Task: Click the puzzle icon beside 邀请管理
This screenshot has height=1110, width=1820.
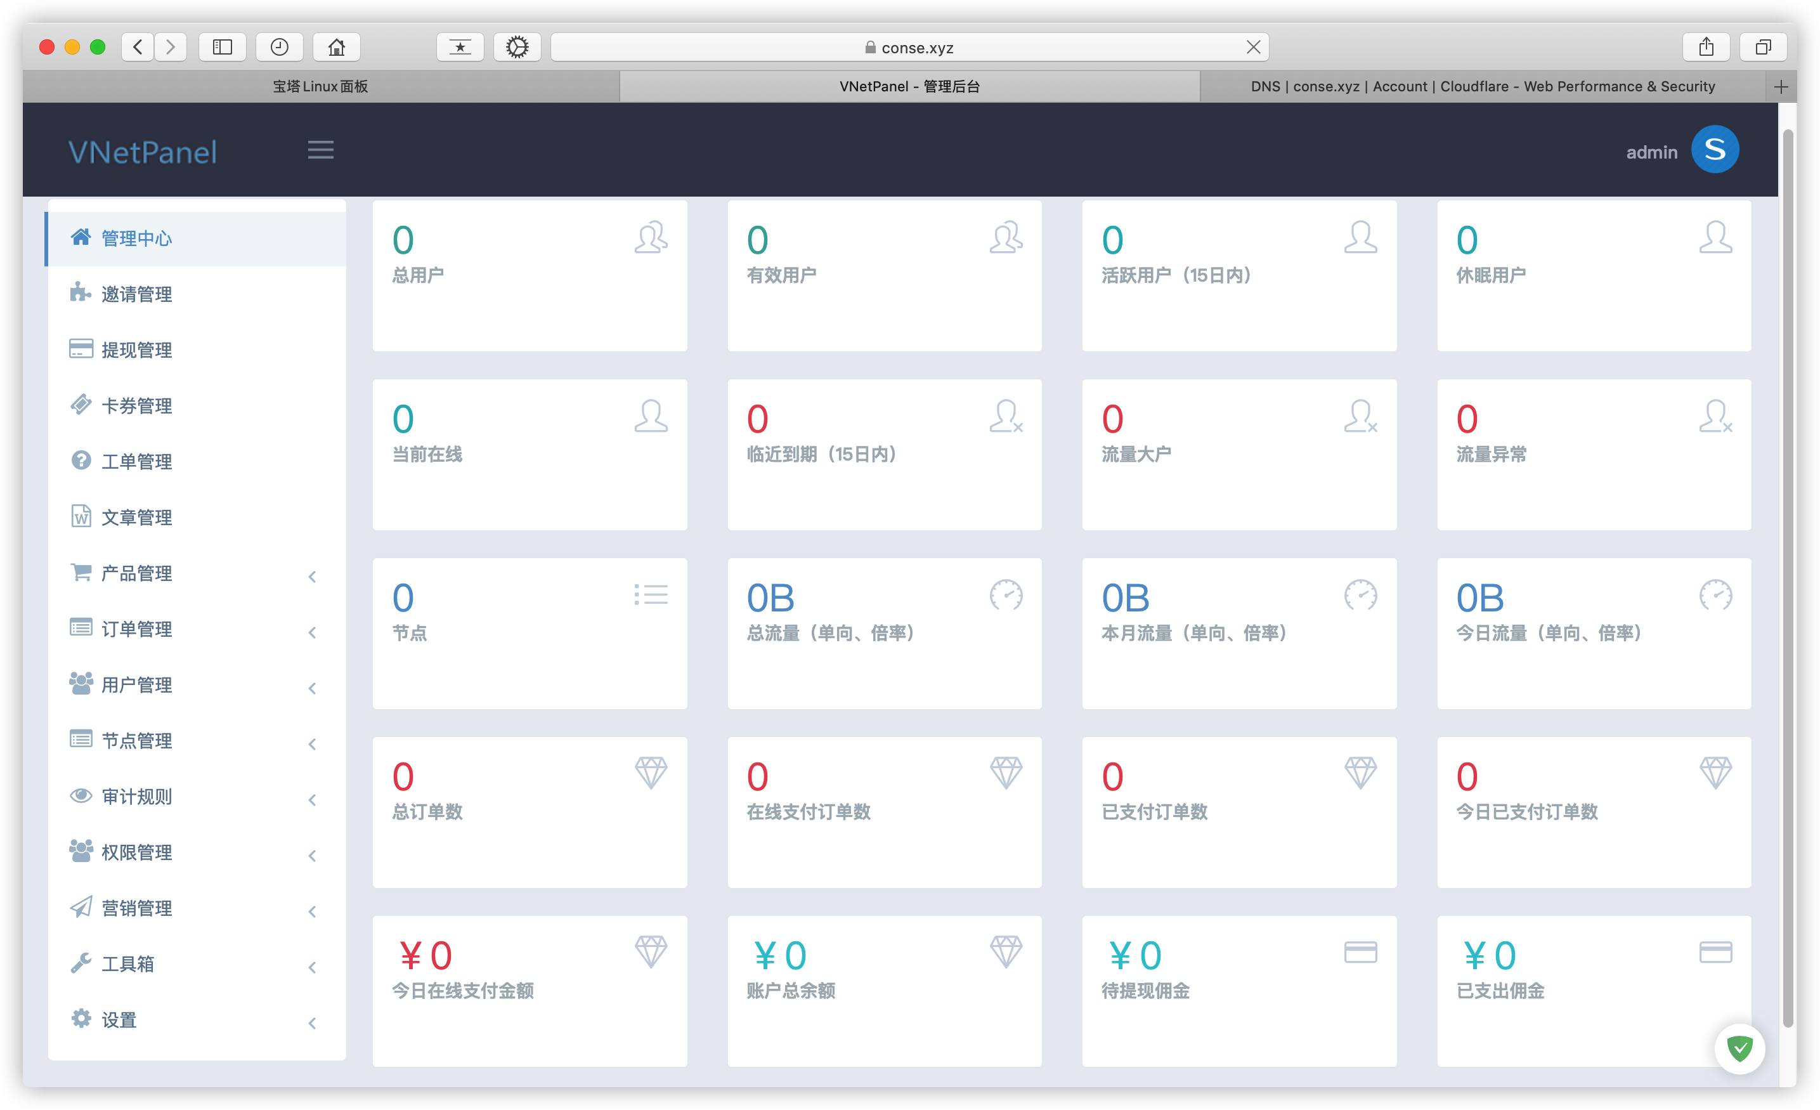Action: point(81,292)
